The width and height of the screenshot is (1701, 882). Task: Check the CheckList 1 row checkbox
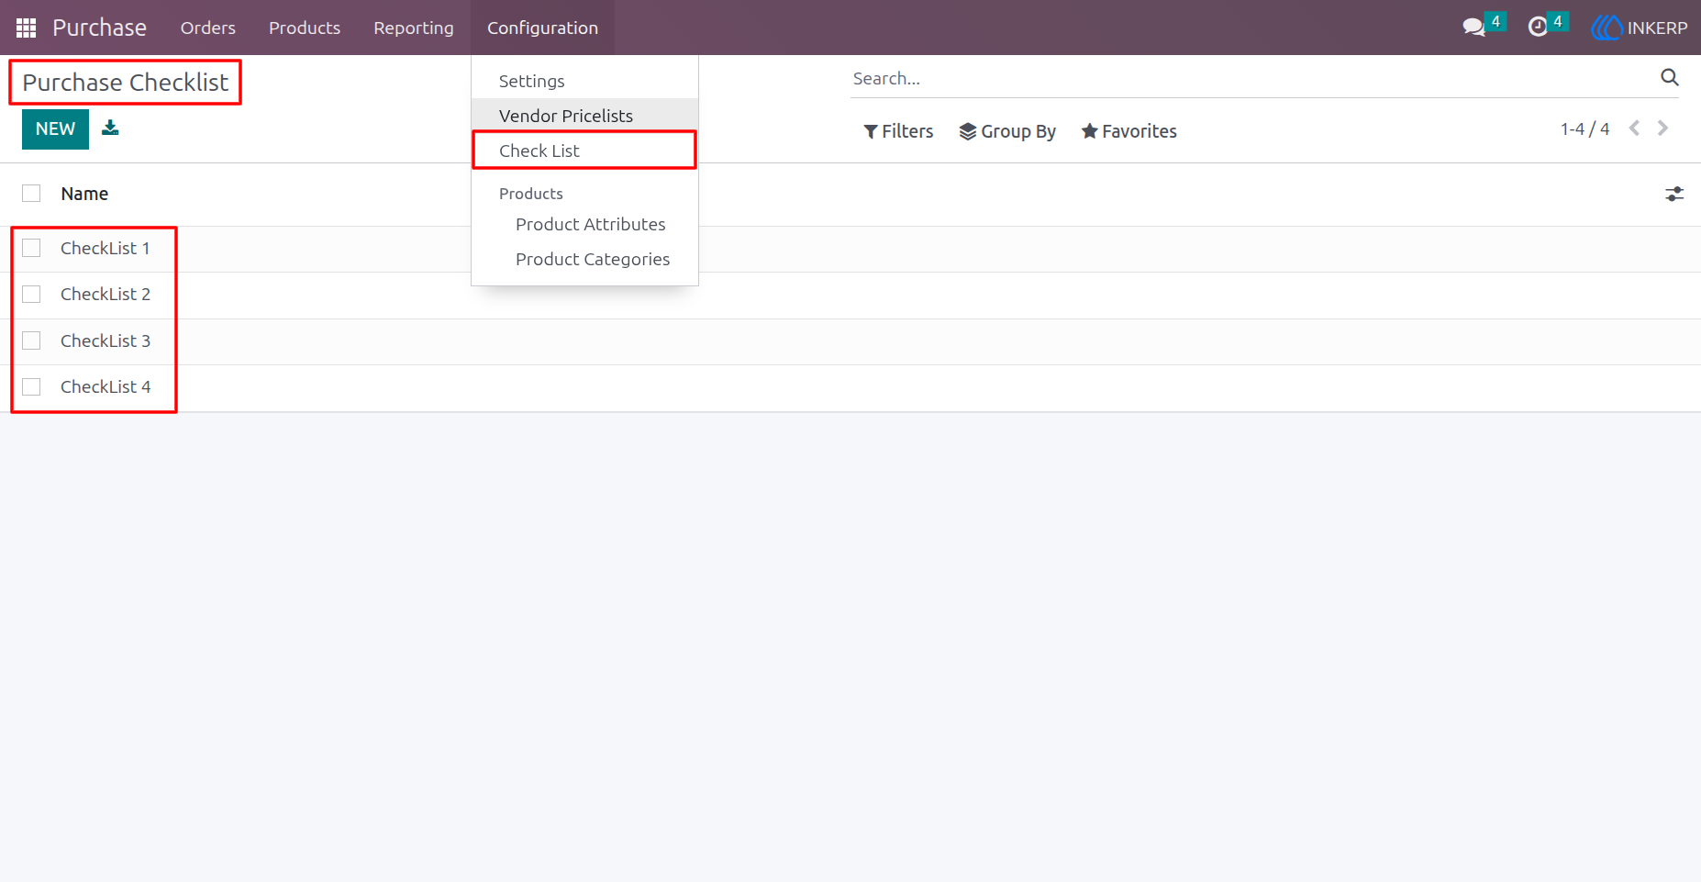pos(31,248)
